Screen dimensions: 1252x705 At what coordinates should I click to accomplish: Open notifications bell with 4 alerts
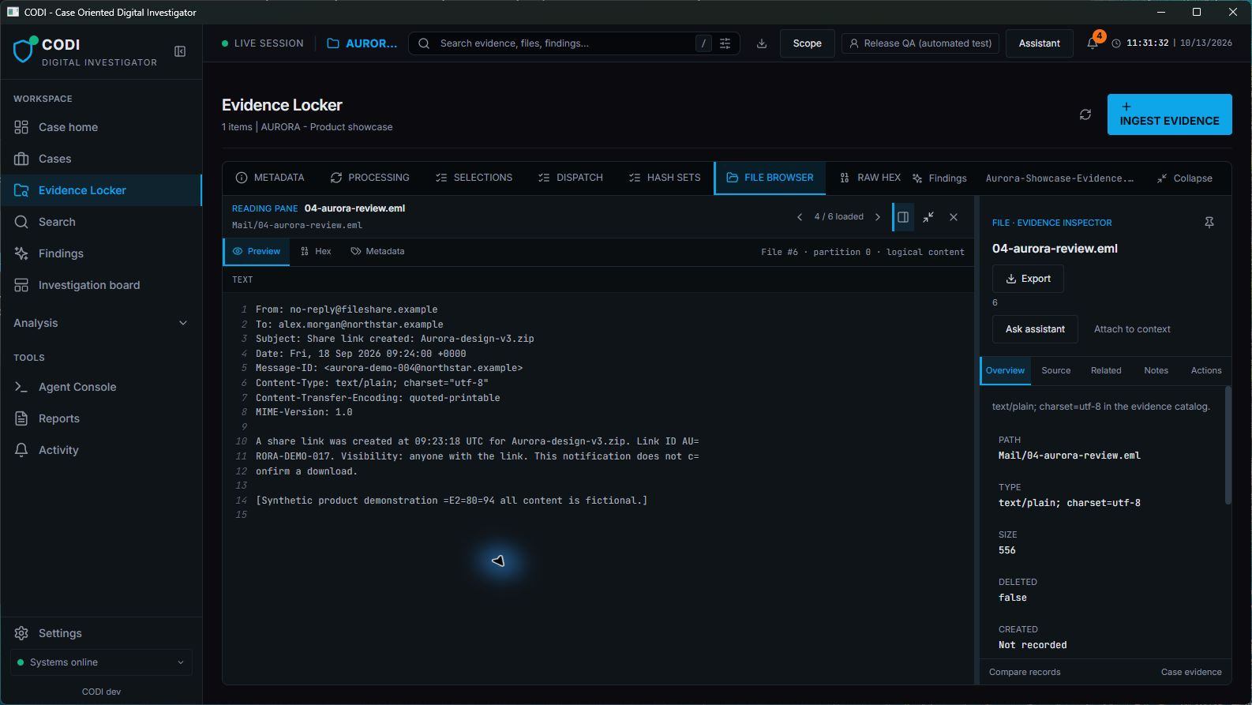[1093, 43]
